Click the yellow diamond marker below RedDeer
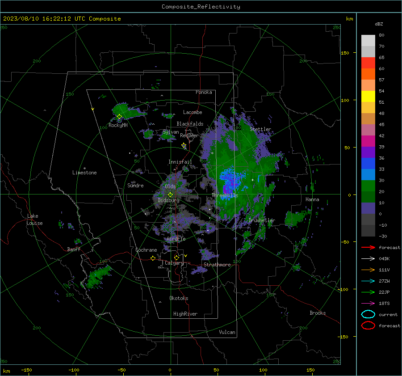 point(184,145)
